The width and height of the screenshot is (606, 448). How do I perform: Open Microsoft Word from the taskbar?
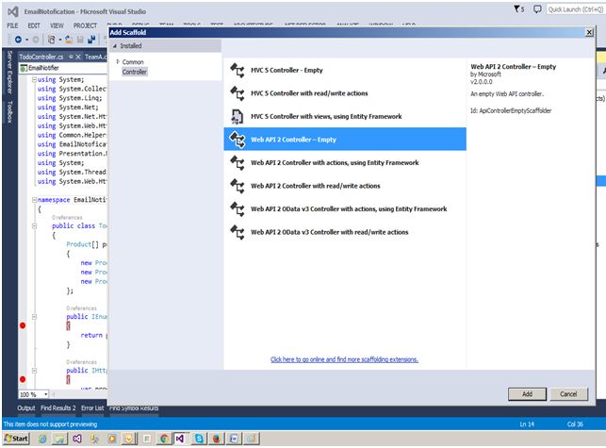click(235, 439)
